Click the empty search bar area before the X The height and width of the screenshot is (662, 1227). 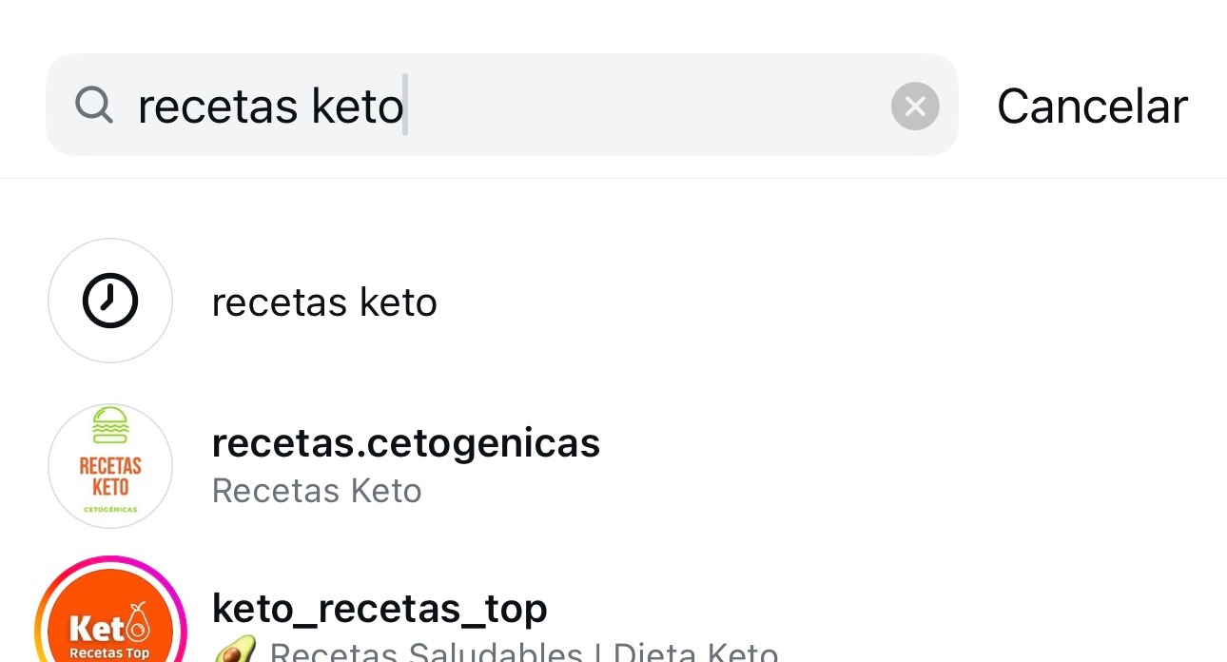(x=647, y=107)
